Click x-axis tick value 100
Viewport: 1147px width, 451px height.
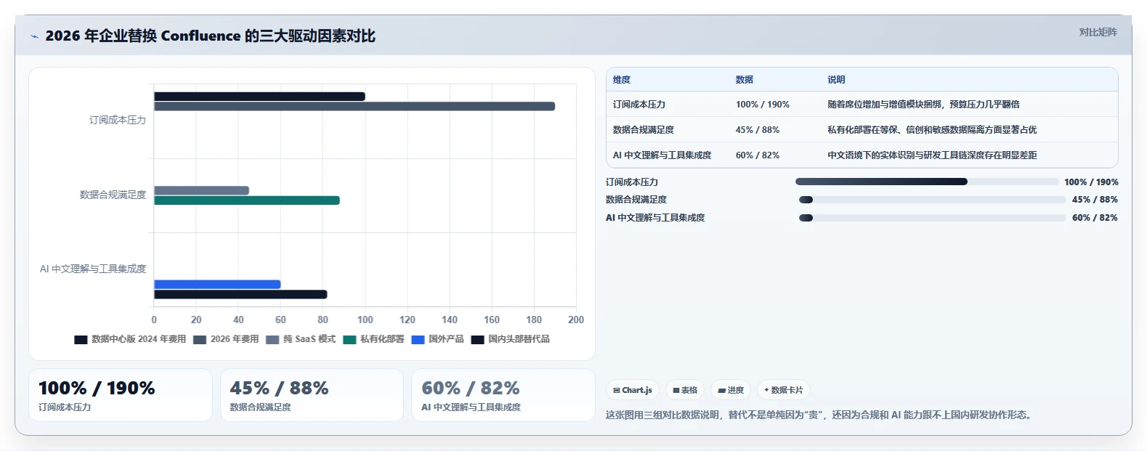[365, 320]
